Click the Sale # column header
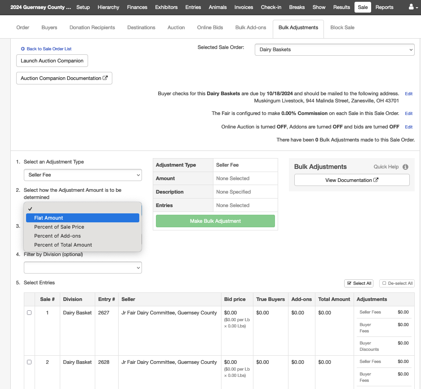This screenshot has height=389, width=421. (x=47, y=299)
